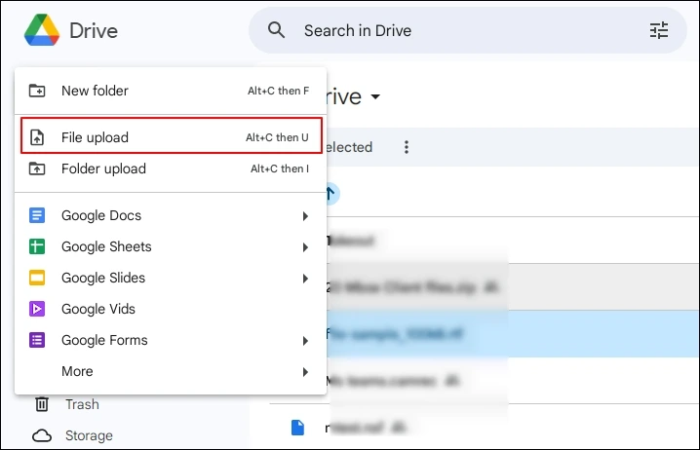The height and width of the screenshot is (450, 700).
Task: Click the Drive title text
Action: [x=94, y=31]
